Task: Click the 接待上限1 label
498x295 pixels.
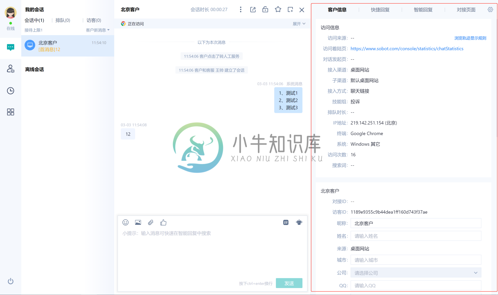Action: (33, 30)
